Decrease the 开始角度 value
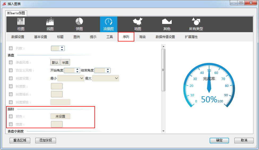 pos(77,72)
